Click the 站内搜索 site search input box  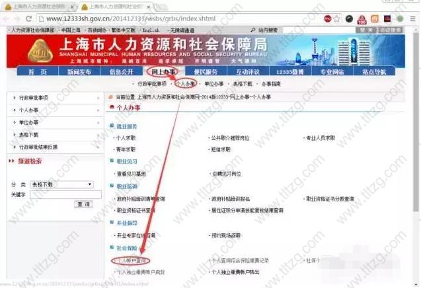tap(319, 30)
